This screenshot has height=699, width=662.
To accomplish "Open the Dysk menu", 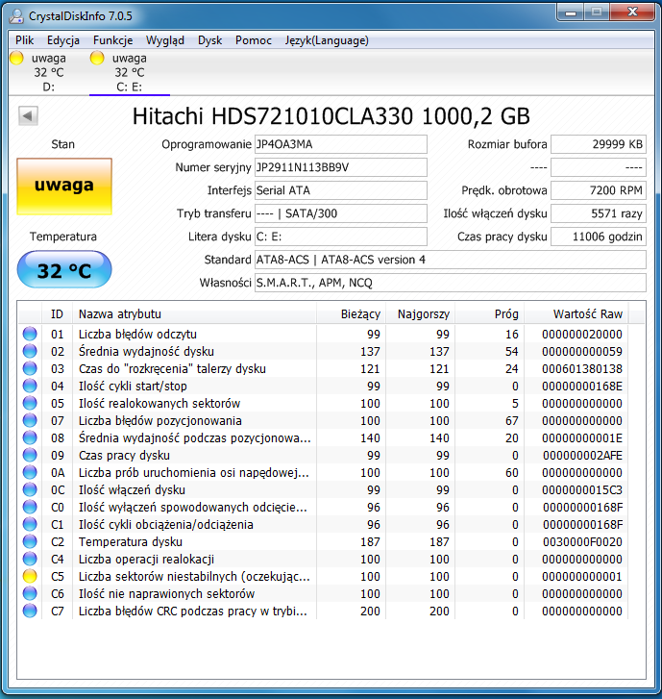I will (209, 40).
